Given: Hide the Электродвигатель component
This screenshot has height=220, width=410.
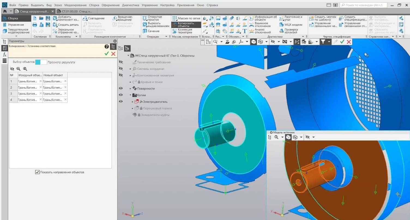Looking at the screenshot, I should [121, 102].
